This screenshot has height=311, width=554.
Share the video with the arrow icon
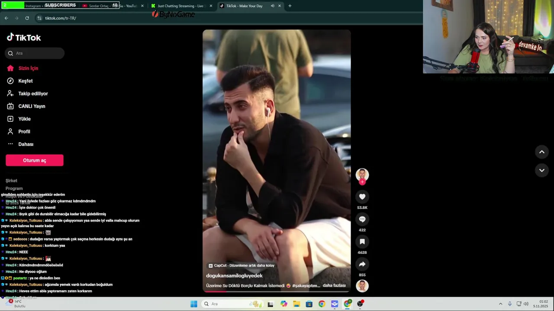(362, 264)
